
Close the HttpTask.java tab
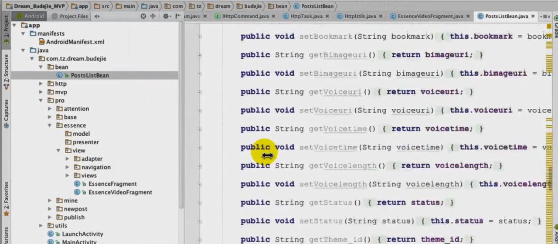pos(328,17)
